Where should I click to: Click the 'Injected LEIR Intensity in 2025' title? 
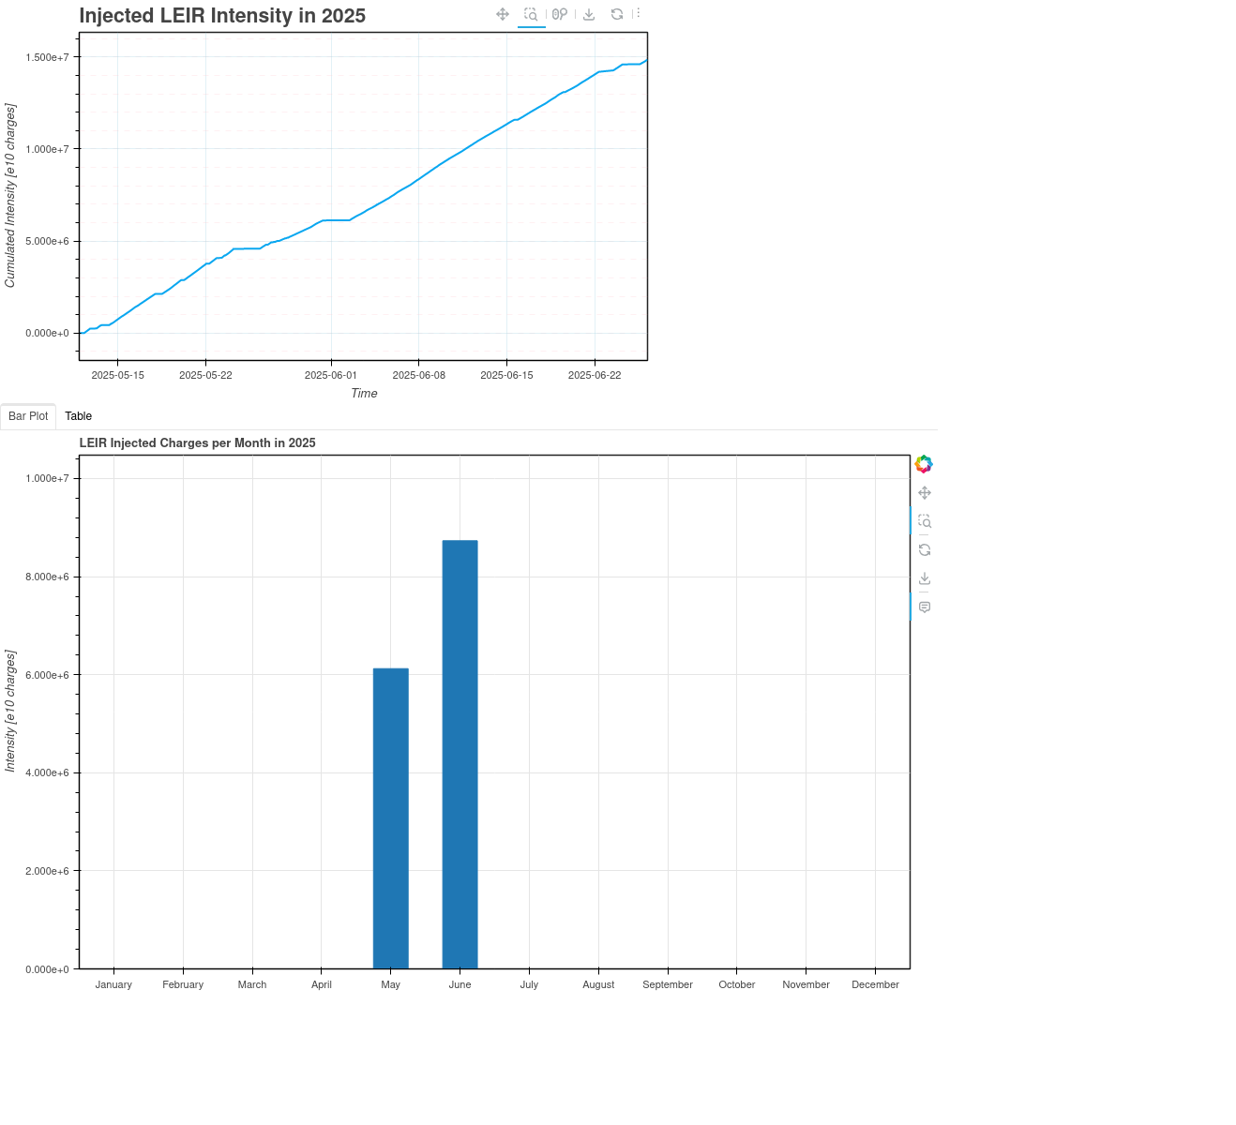(222, 16)
